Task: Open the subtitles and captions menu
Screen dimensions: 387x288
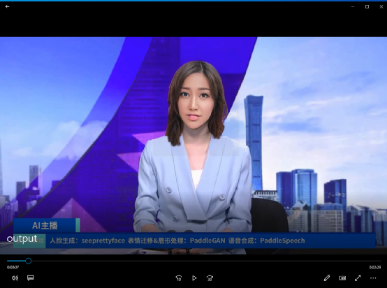Action: pyautogui.click(x=30, y=278)
